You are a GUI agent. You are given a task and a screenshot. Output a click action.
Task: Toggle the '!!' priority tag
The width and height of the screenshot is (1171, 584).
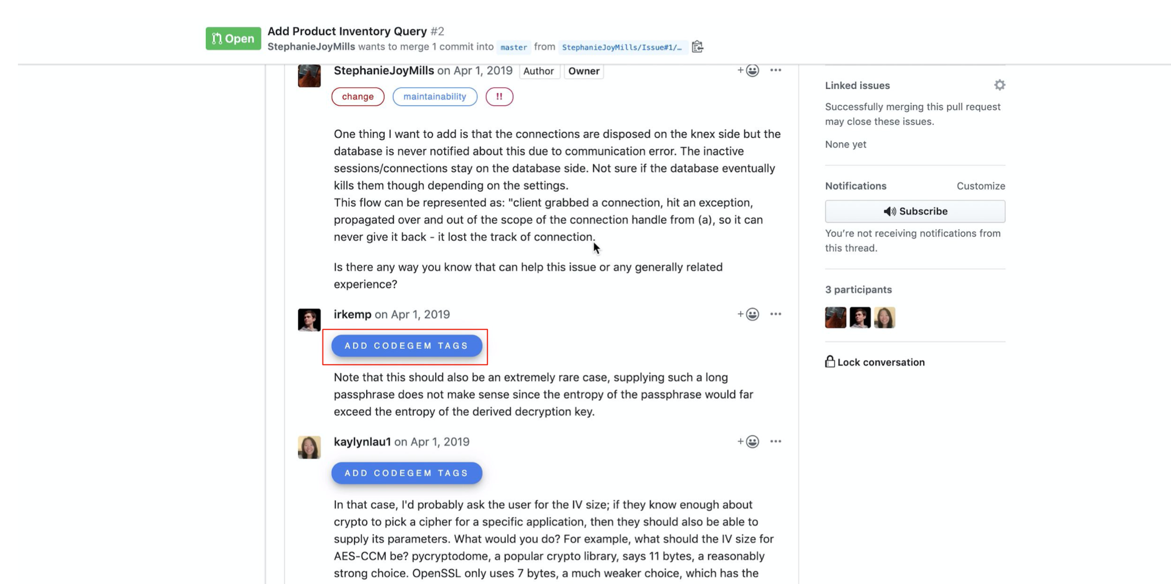pyautogui.click(x=499, y=96)
